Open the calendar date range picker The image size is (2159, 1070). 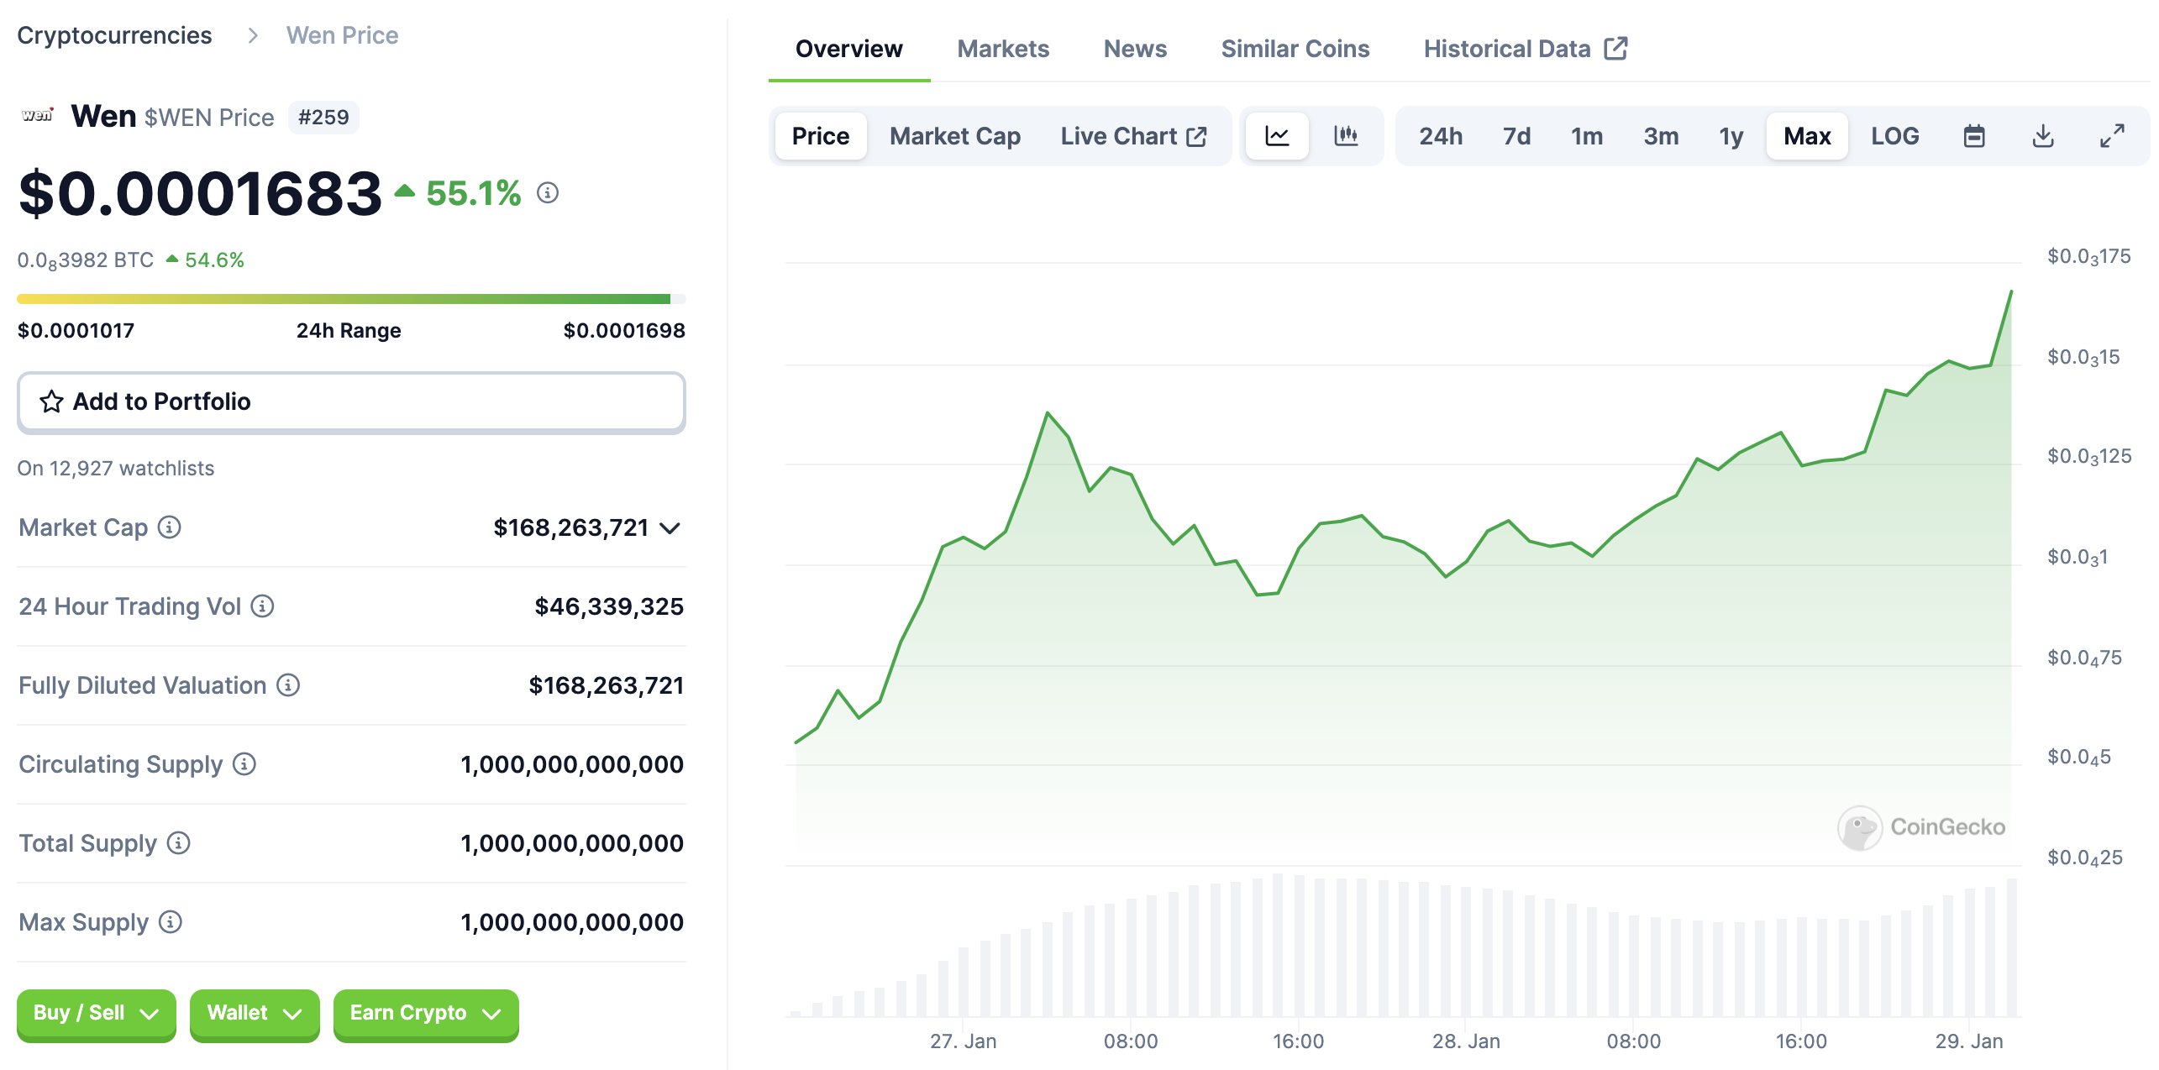(x=1974, y=136)
